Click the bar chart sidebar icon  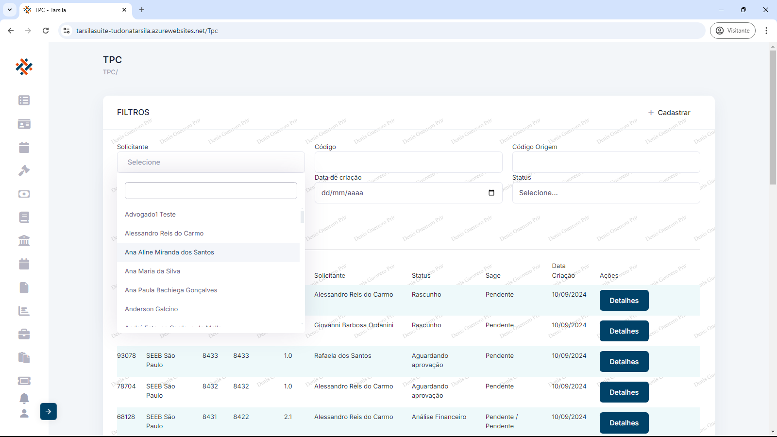pyautogui.click(x=24, y=311)
